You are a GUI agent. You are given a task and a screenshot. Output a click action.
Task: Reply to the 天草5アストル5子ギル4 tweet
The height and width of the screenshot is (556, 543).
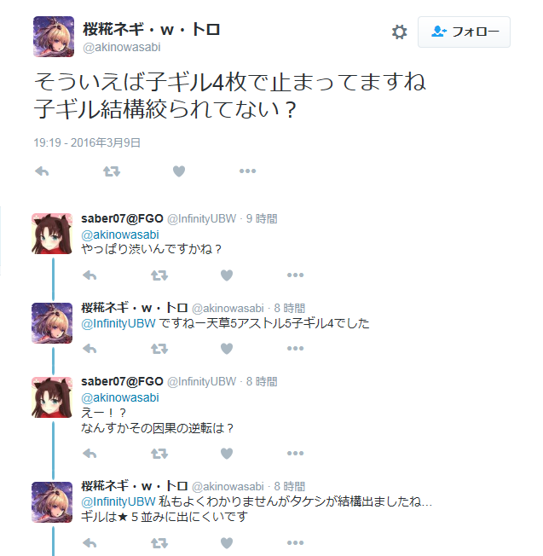coord(90,349)
